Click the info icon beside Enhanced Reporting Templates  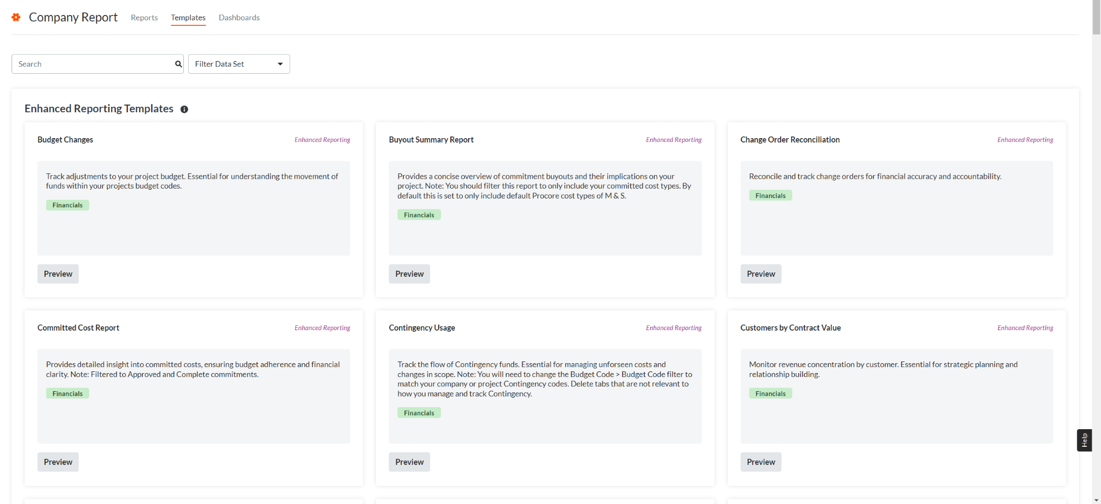click(x=184, y=109)
